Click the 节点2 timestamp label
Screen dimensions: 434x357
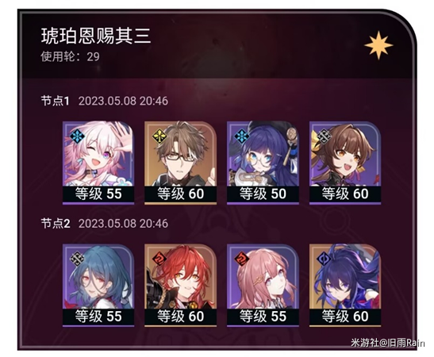(x=105, y=224)
